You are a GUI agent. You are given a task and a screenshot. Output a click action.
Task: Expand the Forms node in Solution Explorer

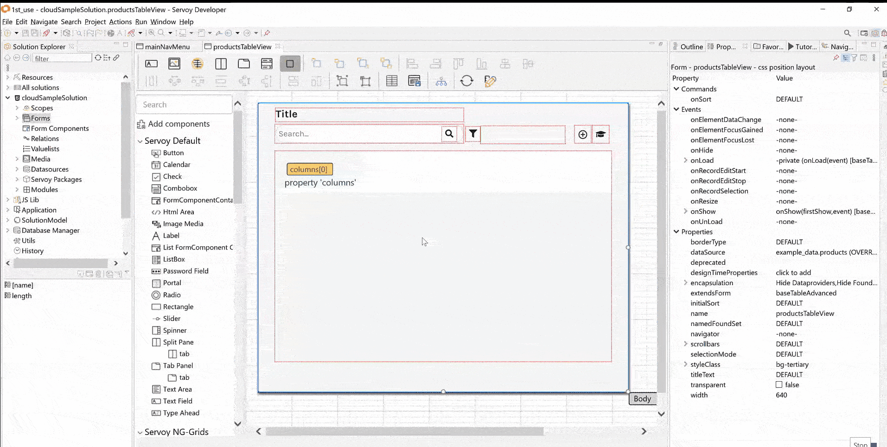point(17,118)
